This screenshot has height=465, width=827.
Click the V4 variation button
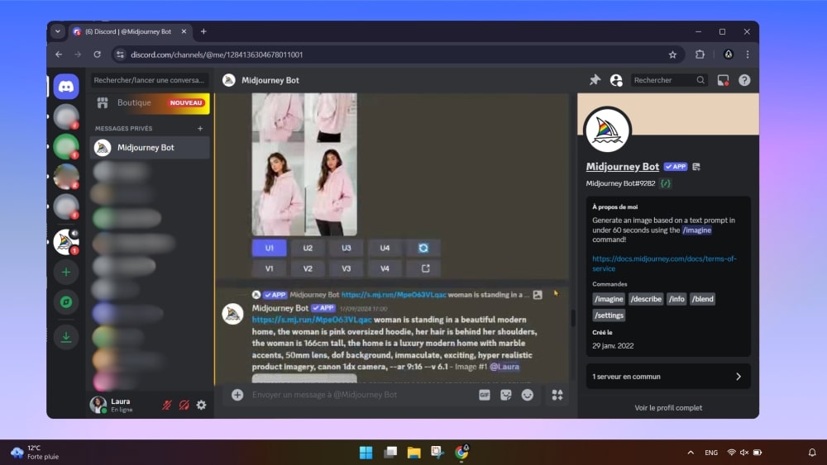[x=385, y=268]
